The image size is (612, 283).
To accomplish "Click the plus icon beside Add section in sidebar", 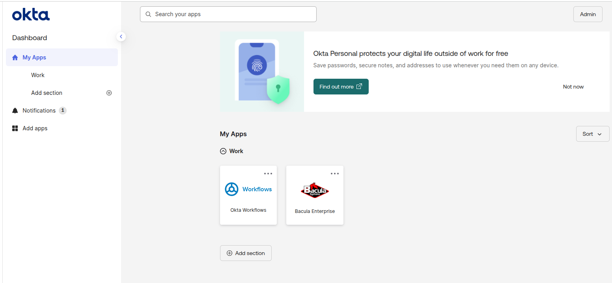I will [109, 93].
